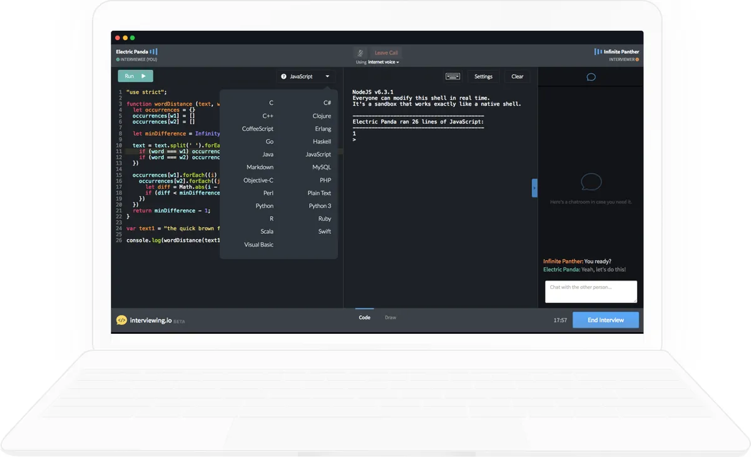Screen dimensions: 751x457
Task: Click Infinite Panther's audio level bars
Action: (x=598, y=52)
